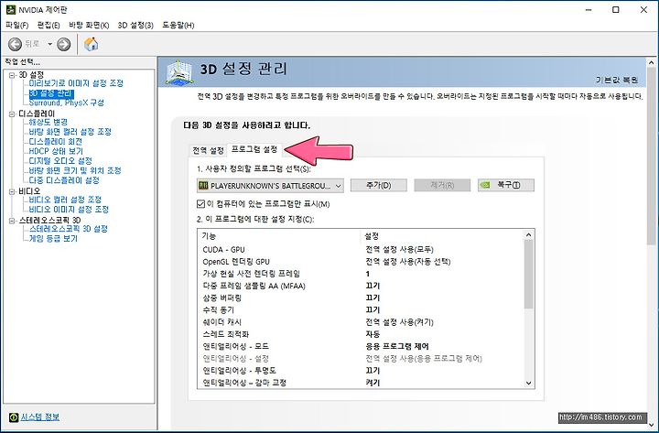The width and height of the screenshot is (659, 433).
Task: Open the 3D 설정(3) menu
Action: [x=135, y=26]
